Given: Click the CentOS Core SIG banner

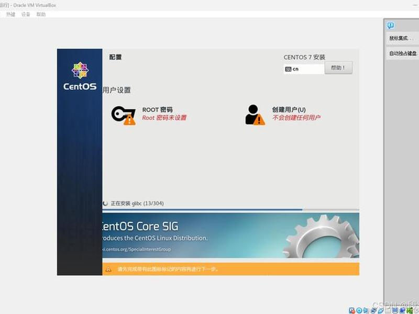Looking at the screenshot, I should 230,235.
